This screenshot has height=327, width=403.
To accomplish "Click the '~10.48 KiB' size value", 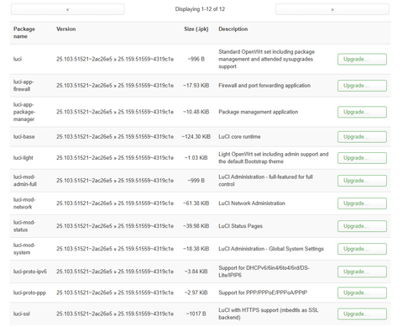I will click(x=196, y=112).
